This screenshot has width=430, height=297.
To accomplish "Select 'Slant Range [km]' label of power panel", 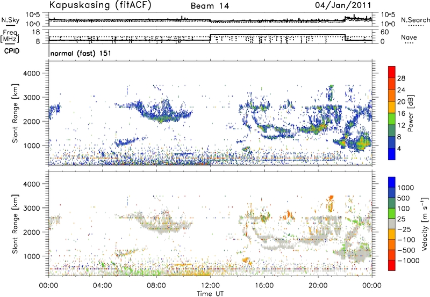I will tap(15, 114).
